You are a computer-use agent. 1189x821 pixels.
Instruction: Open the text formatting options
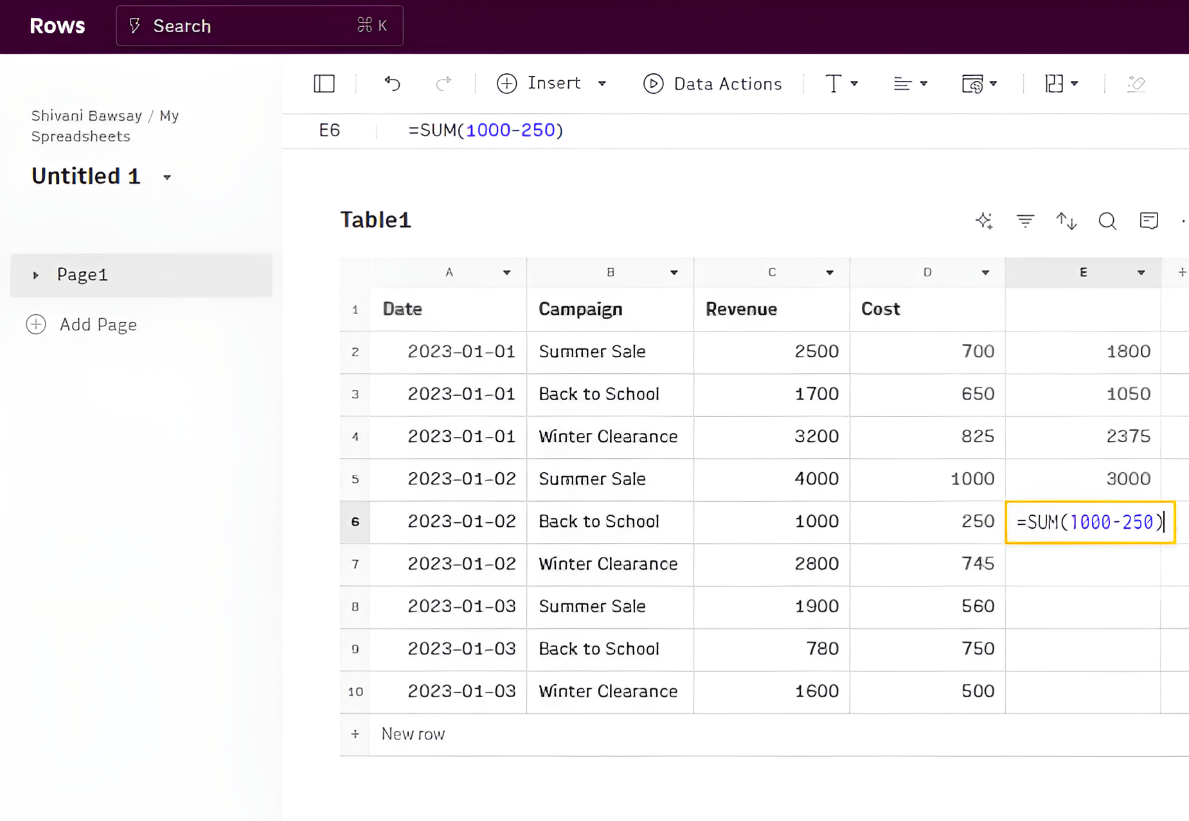click(842, 84)
